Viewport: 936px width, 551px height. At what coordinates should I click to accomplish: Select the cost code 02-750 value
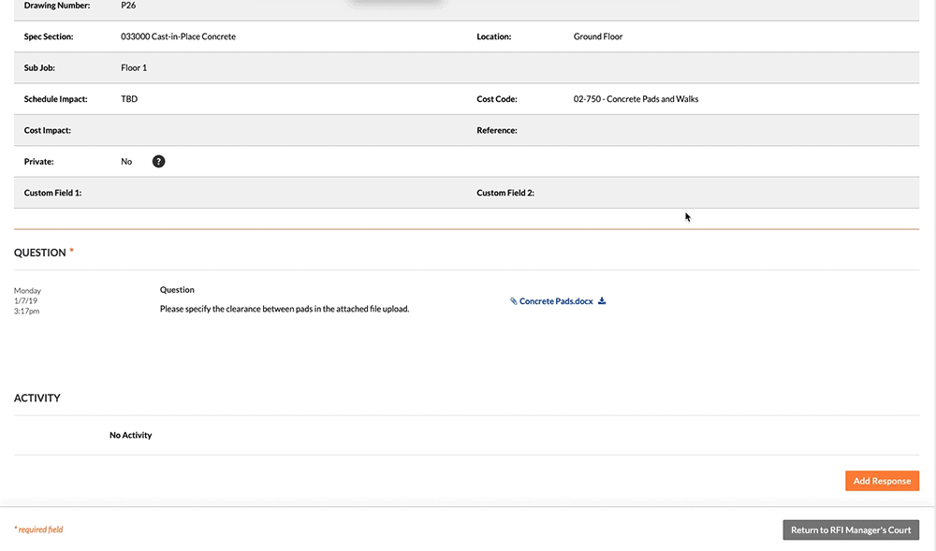[x=636, y=99]
